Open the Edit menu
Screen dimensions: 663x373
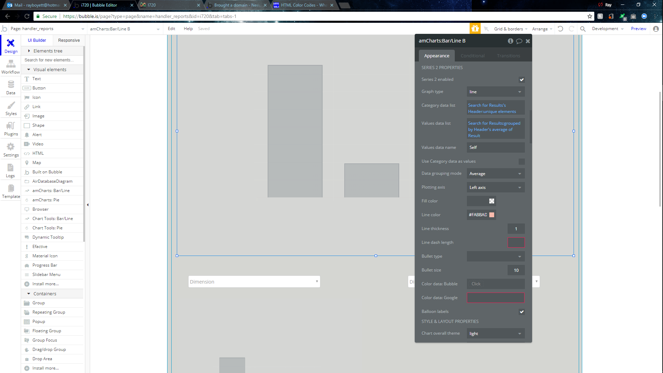pos(171,29)
